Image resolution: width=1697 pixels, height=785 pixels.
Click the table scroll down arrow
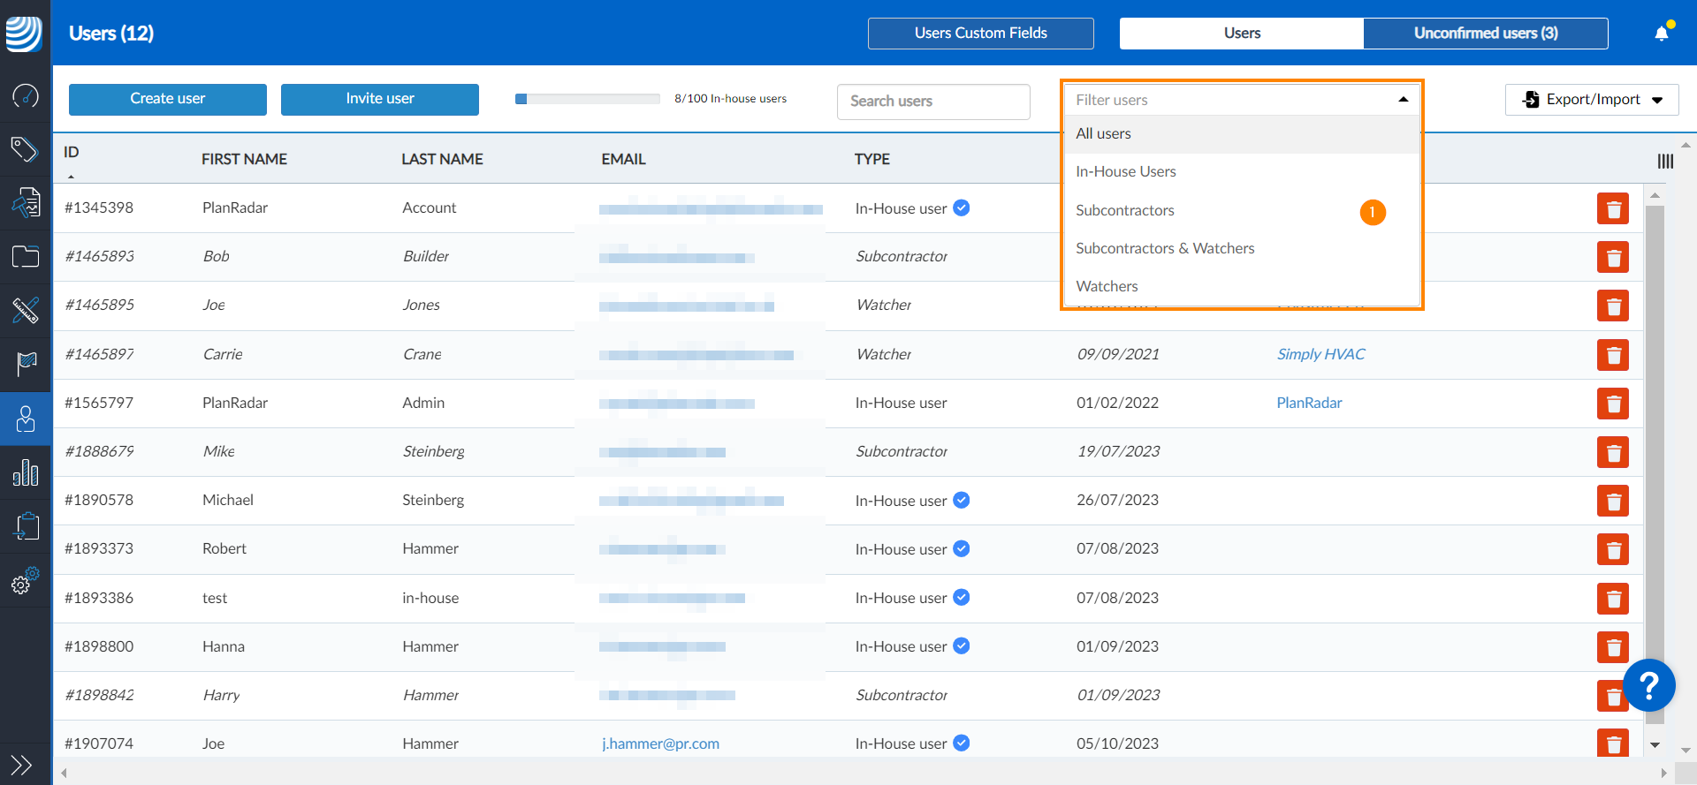1655,746
